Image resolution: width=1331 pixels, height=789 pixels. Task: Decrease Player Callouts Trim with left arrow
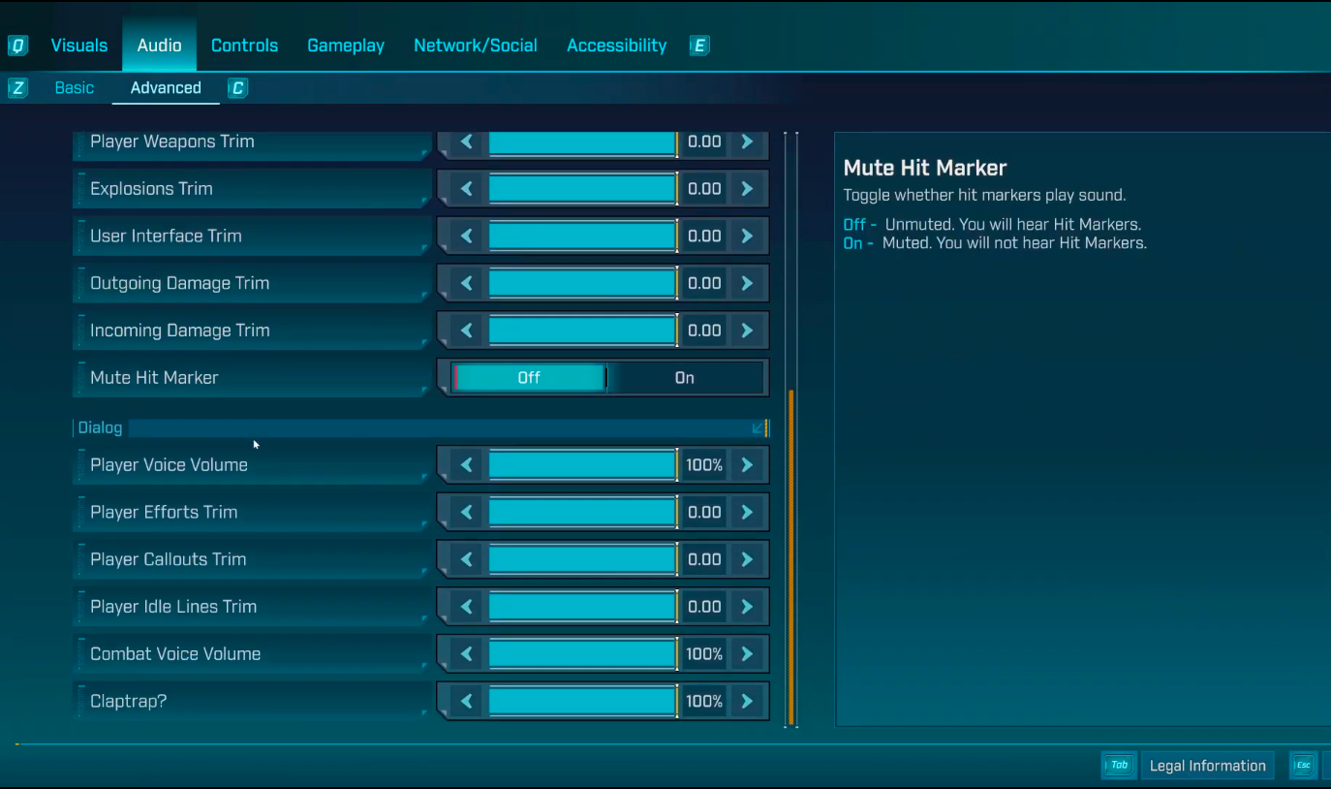[466, 559]
